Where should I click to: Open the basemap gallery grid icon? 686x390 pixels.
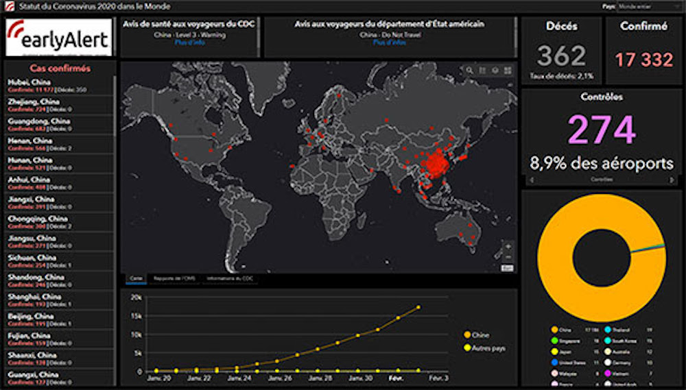(x=508, y=70)
